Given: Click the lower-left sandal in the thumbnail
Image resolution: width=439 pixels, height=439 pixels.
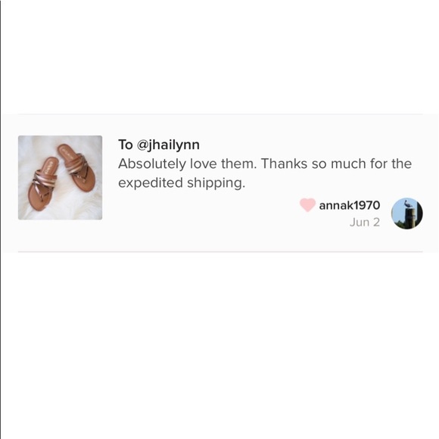Looking at the screenshot, I should pos(42,184).
